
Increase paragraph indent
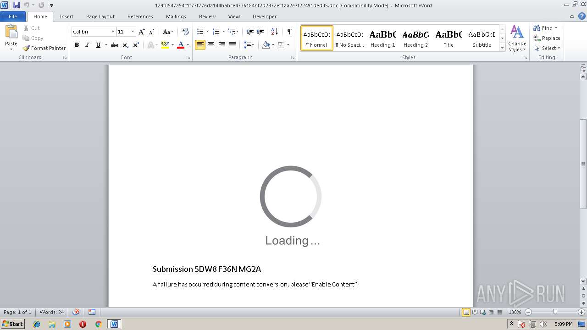pyautogui.click(x=260, y=32)
